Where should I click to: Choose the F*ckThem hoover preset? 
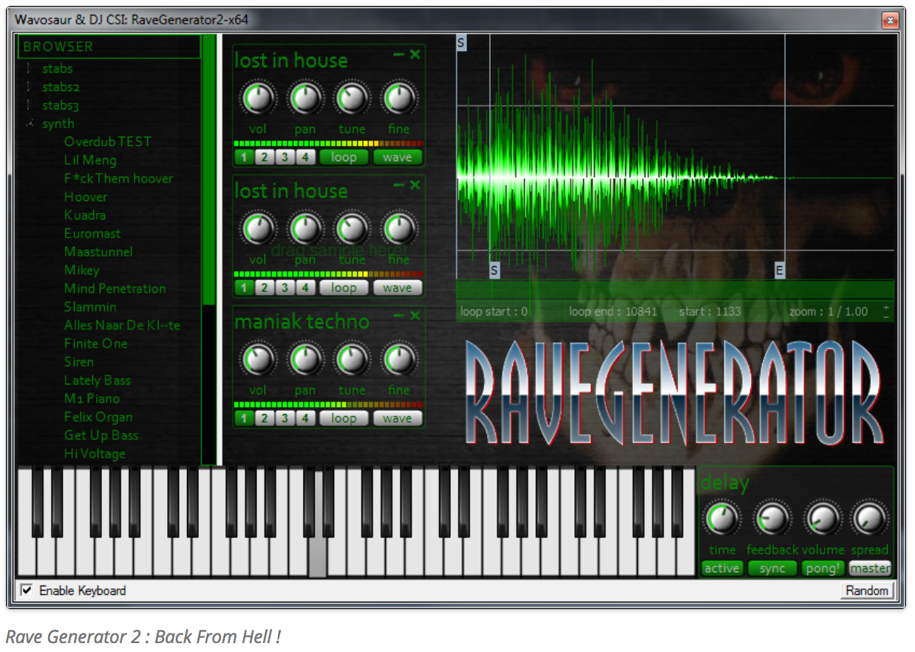pos(118,179)
